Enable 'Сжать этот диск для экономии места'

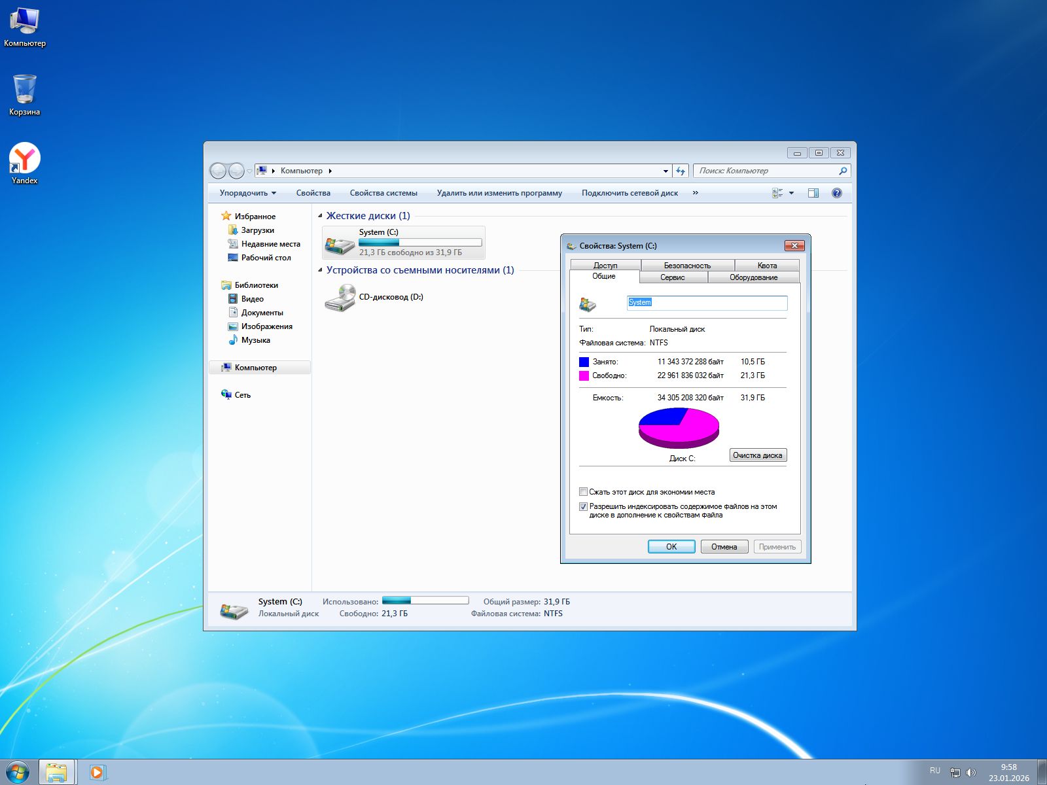click(x=583, y=491)
